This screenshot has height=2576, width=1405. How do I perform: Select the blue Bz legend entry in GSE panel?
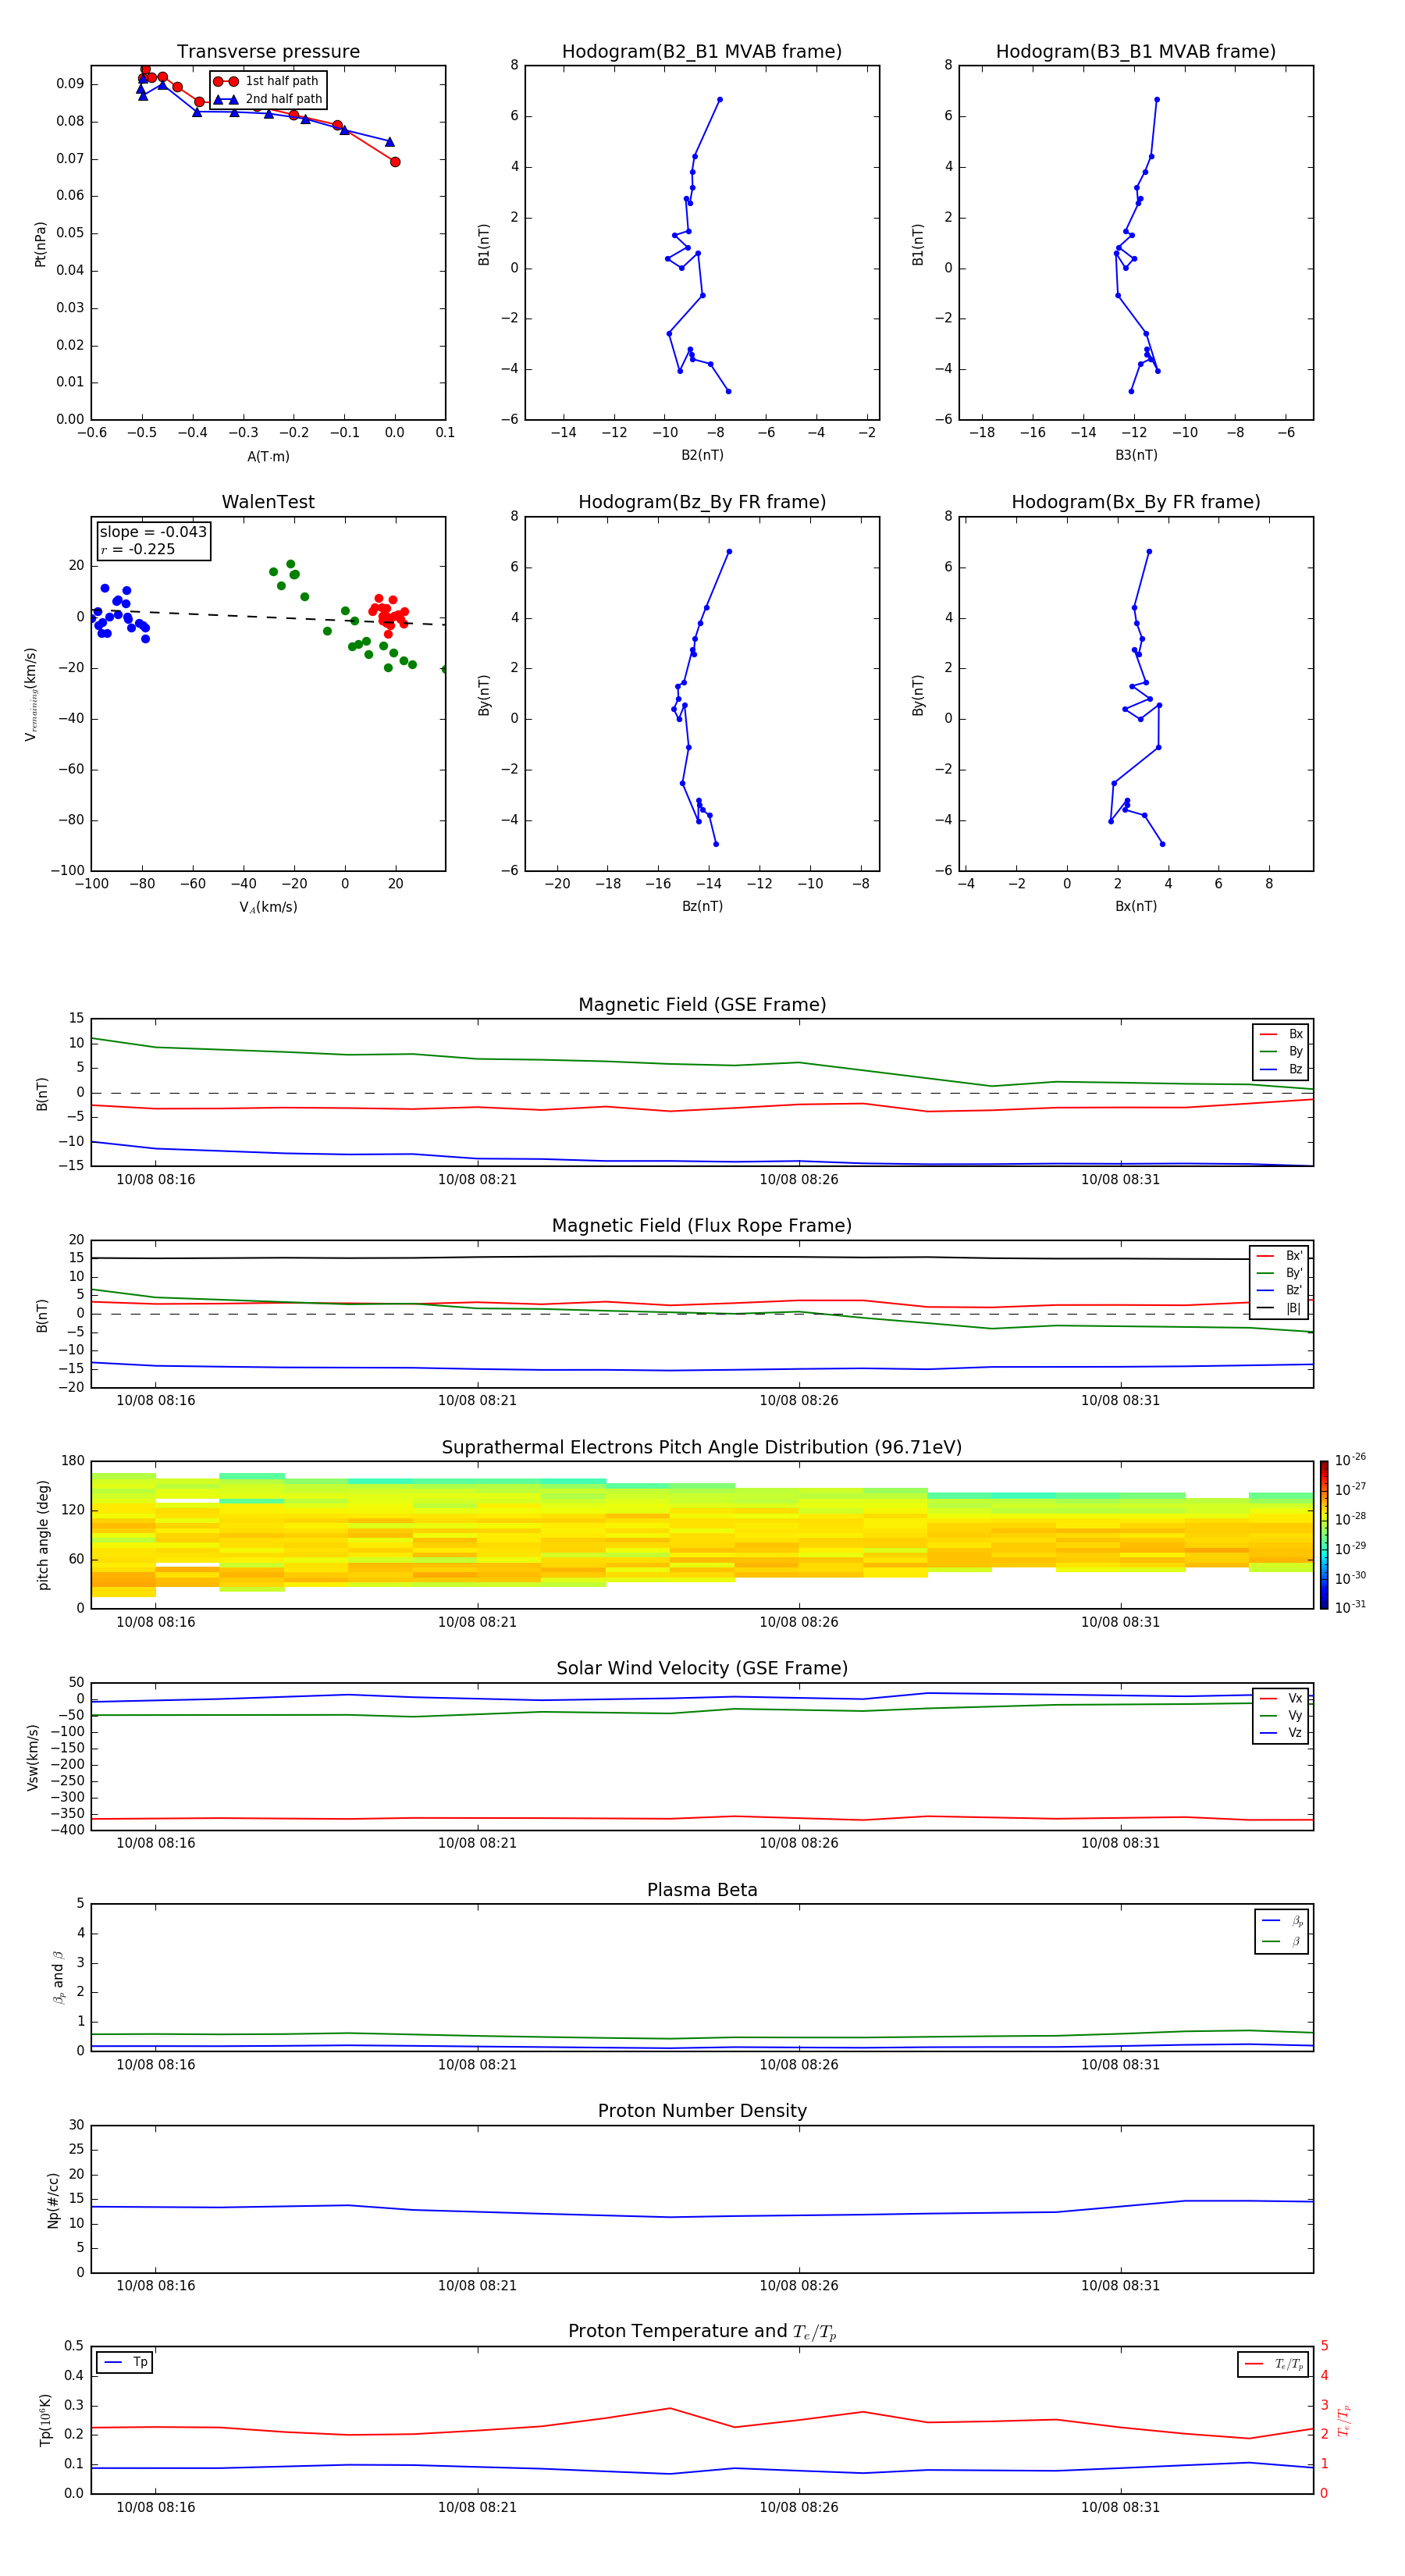tap(1281, 1069)
